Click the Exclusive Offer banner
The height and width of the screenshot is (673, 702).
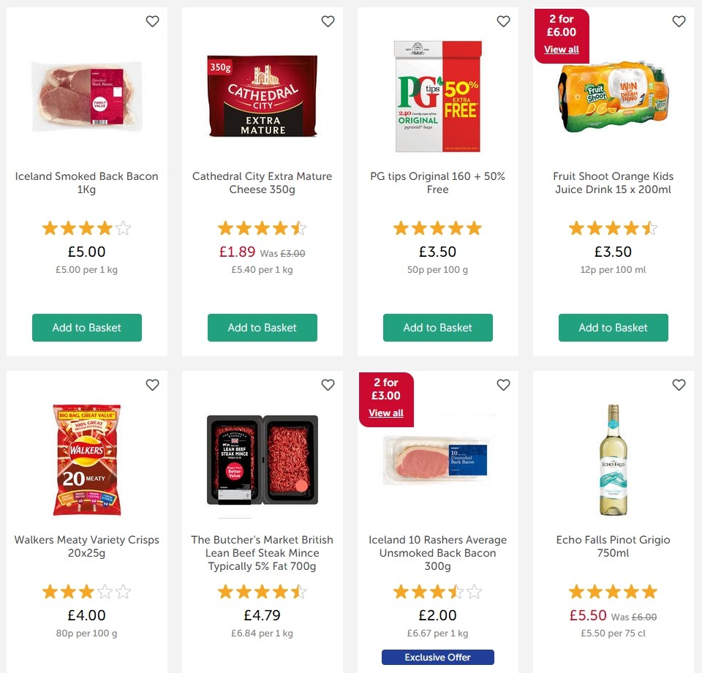[x=437, y=657]
